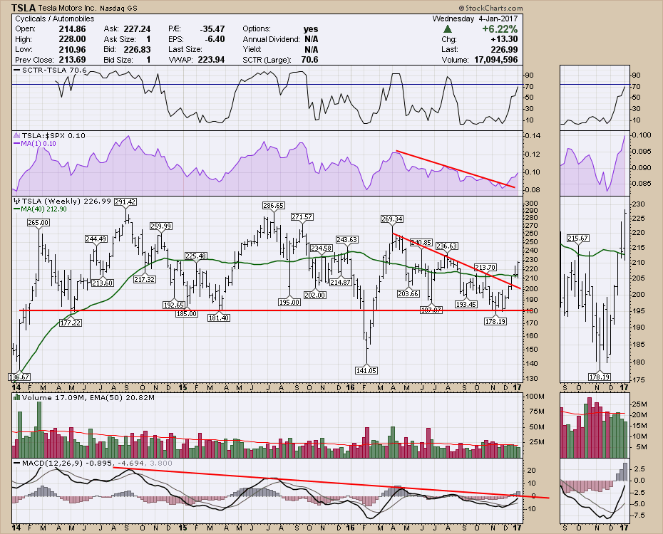
Task: Click the 286.65 price high label
Action: point(273,205)
